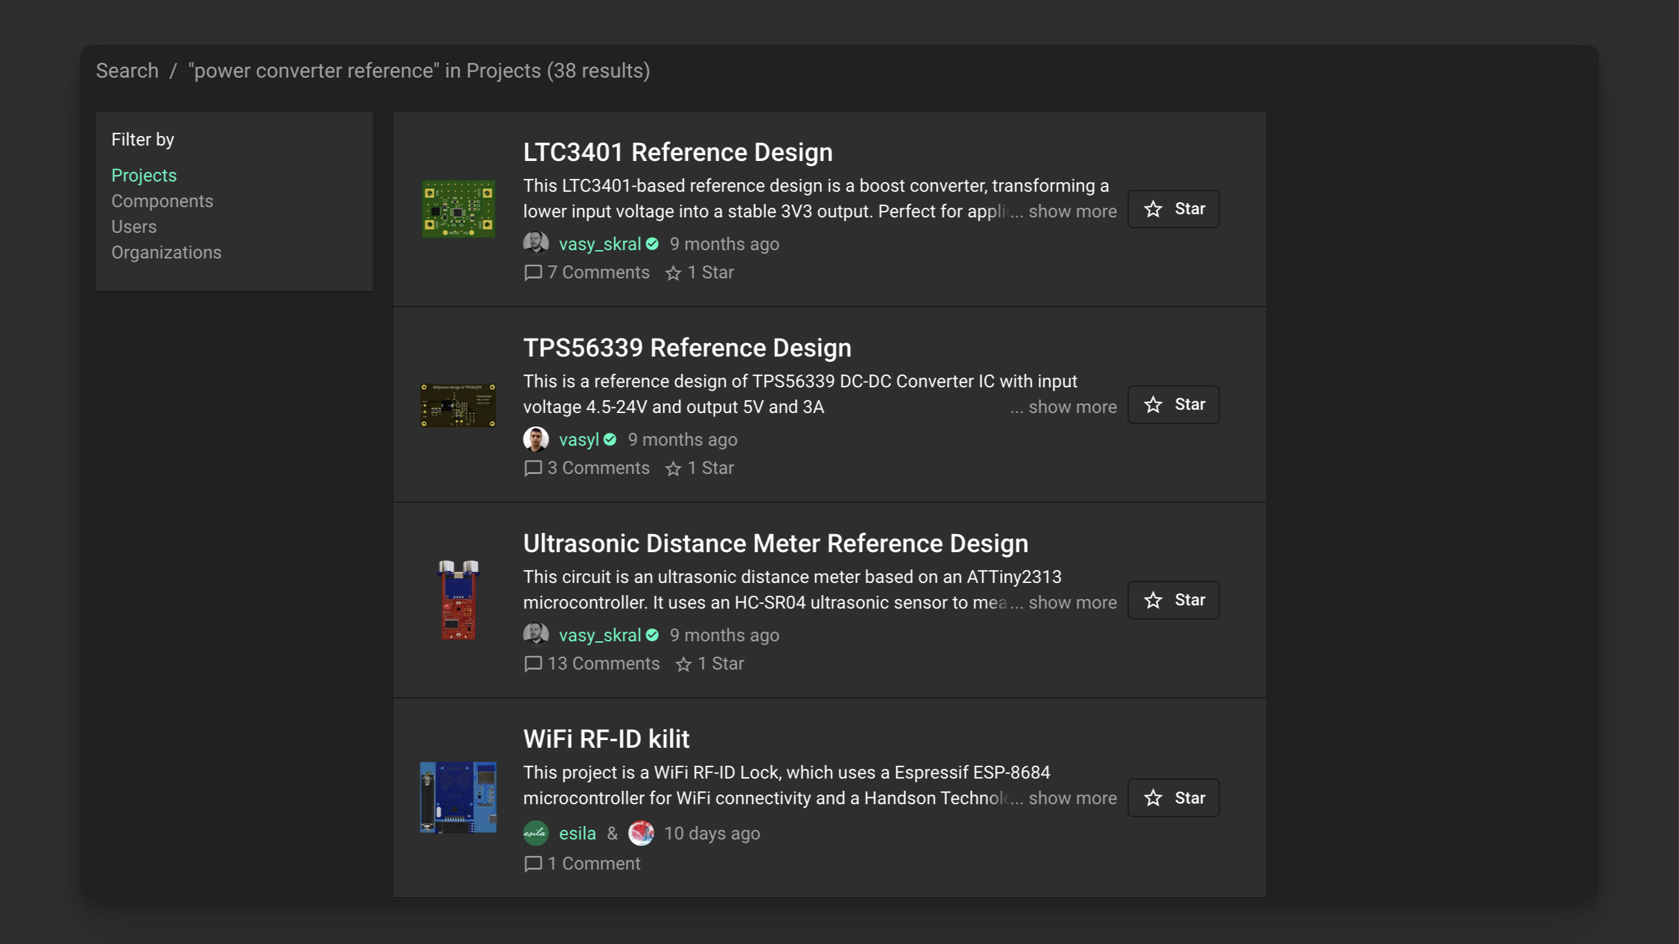Click star count icon under LTC3401 project
Screen dimensions: 1679x944
point(673,273)
